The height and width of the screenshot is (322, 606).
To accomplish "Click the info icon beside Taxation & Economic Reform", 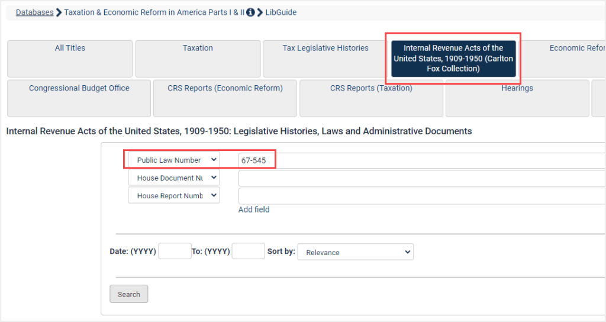I will click(250, 12).
